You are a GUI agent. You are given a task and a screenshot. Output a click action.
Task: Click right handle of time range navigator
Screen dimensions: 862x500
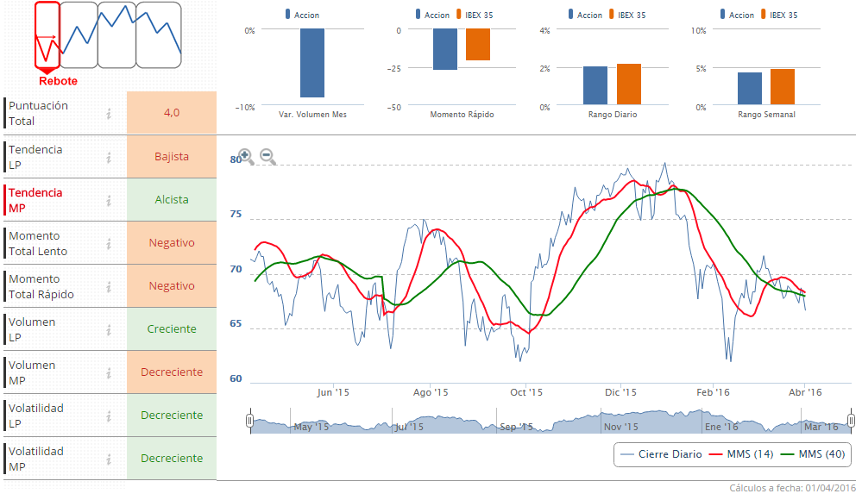click(851, 421)
